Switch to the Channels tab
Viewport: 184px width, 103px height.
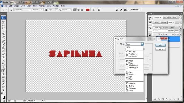tap(165, 28)
